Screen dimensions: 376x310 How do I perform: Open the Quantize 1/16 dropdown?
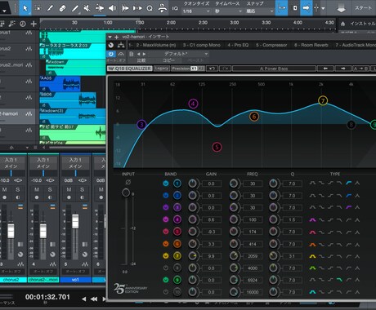pos(196,11)
